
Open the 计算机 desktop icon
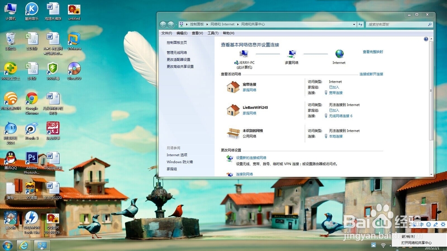coord(11,12)
